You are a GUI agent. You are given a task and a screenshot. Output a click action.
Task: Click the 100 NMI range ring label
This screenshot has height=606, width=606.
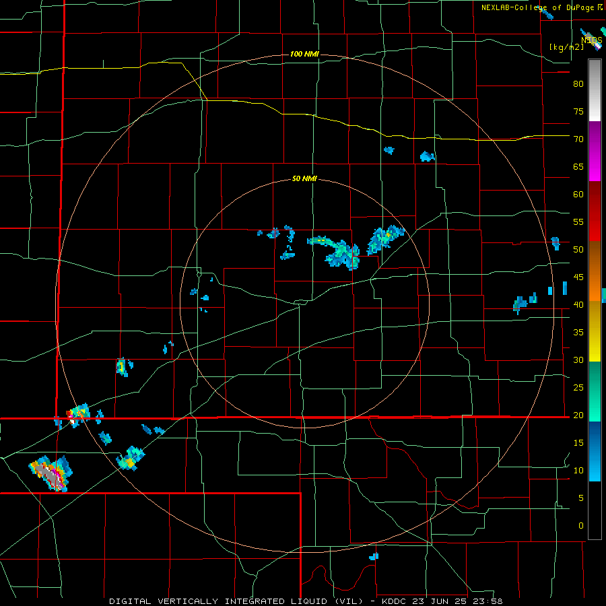pos(304,54)
